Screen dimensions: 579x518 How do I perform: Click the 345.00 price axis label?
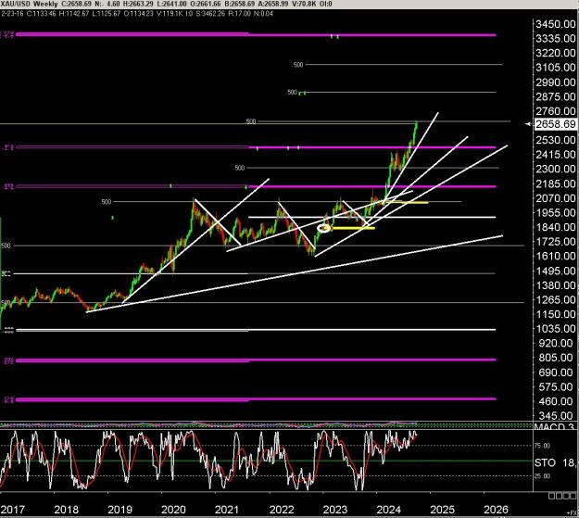(555, 416)
